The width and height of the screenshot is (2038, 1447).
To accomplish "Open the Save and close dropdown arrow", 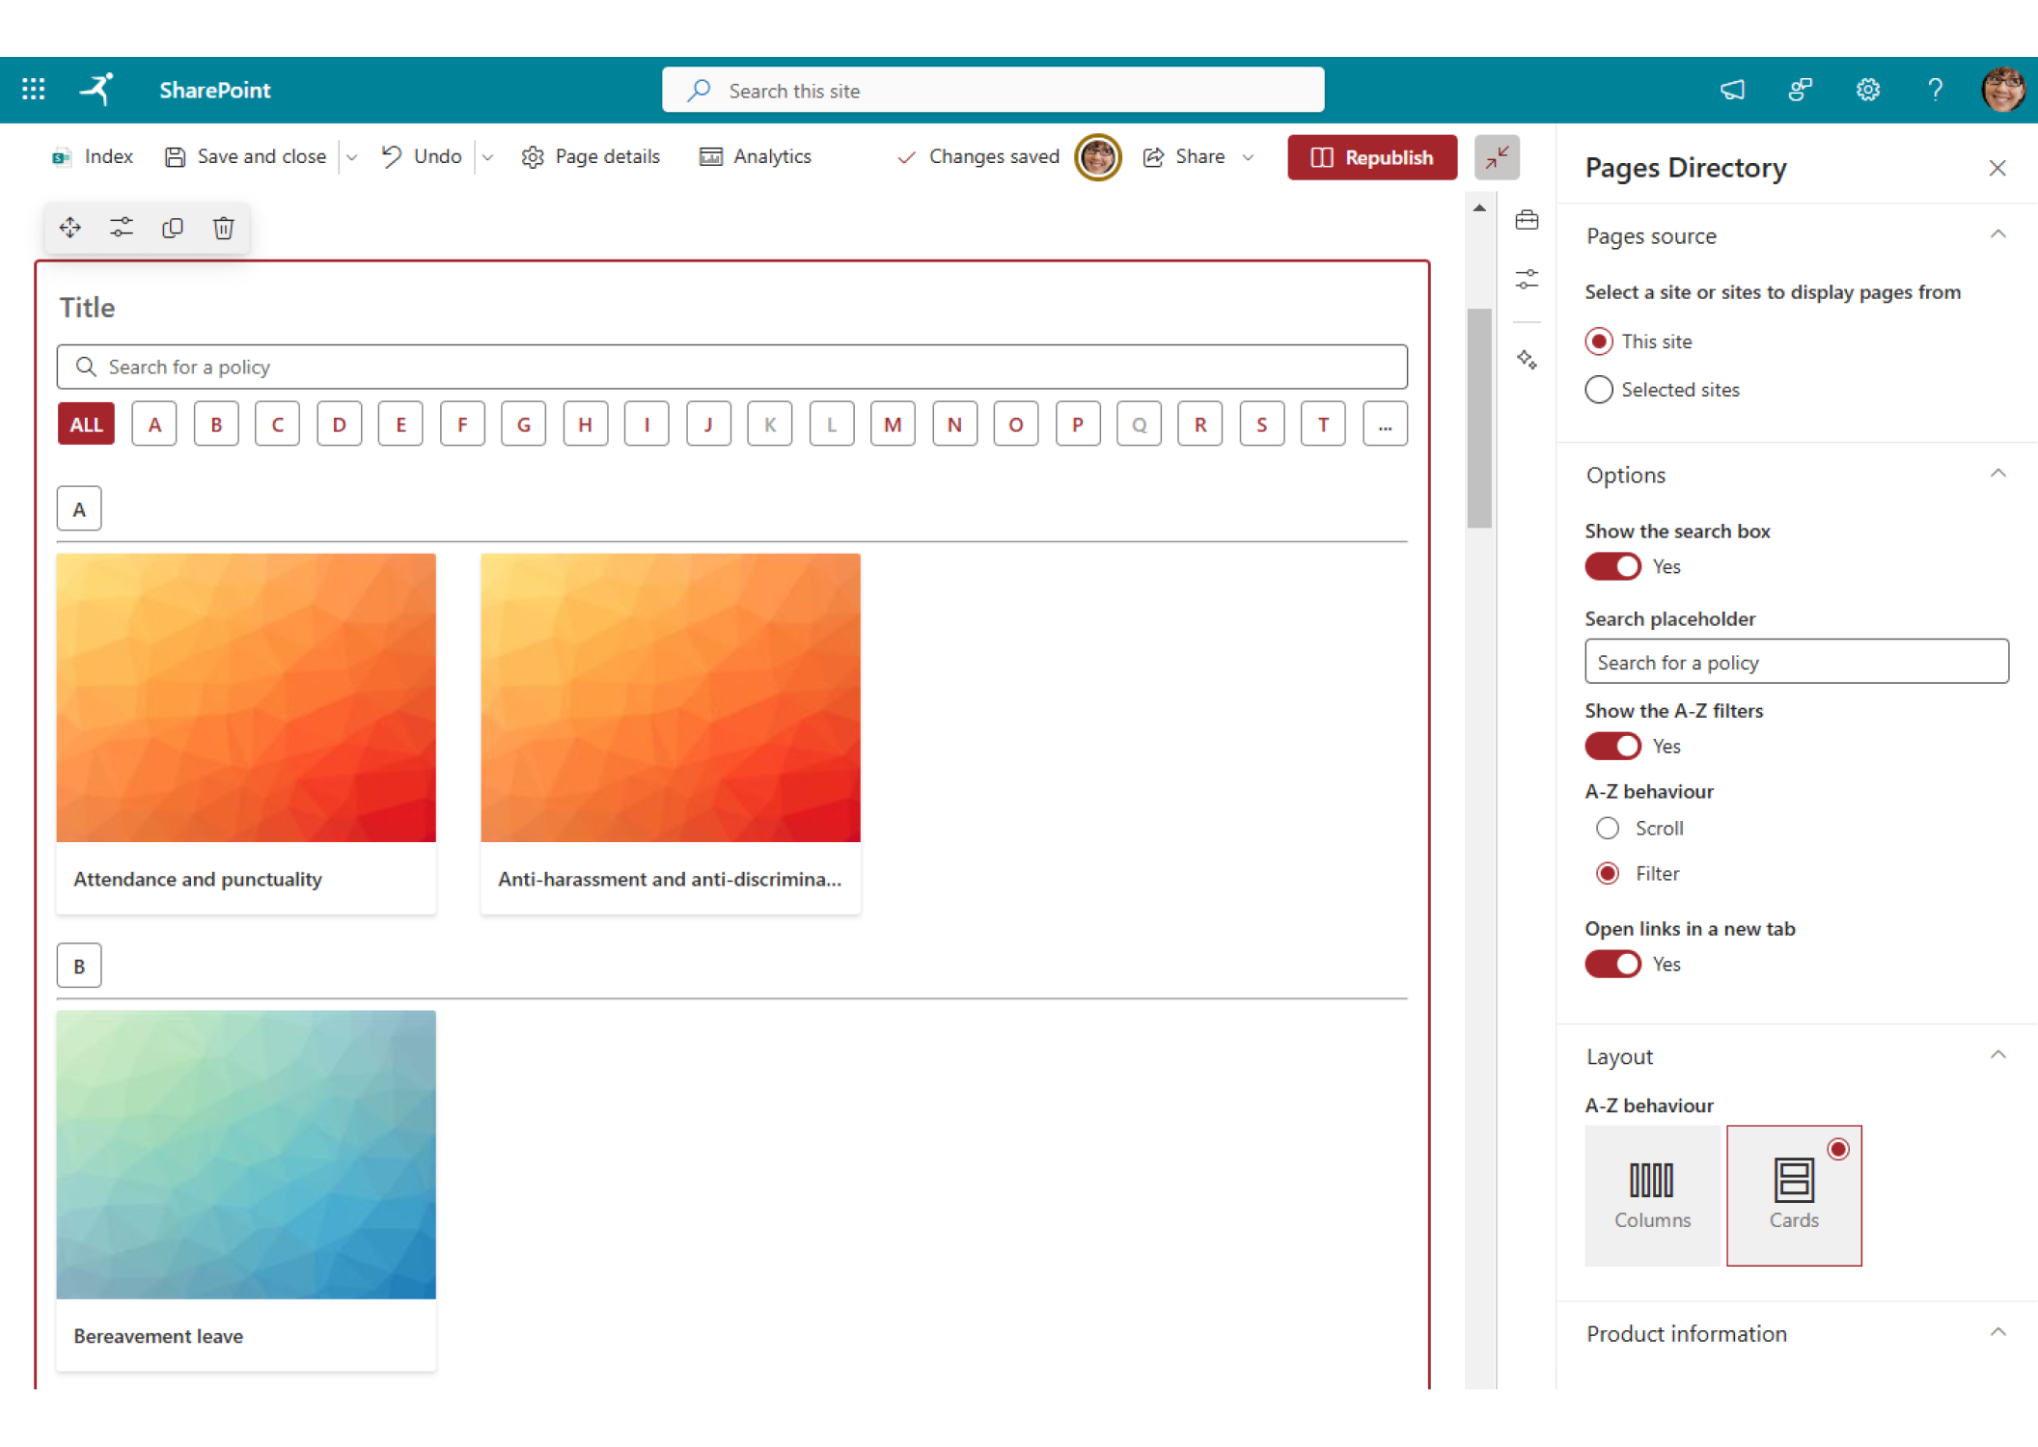I will coord(352,157).
